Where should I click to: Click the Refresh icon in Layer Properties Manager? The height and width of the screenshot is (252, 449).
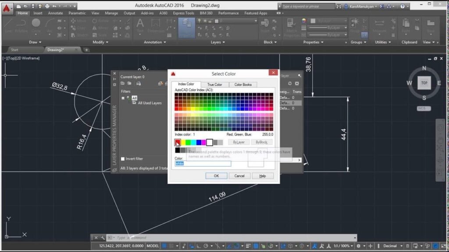click(x=290, y=84)
